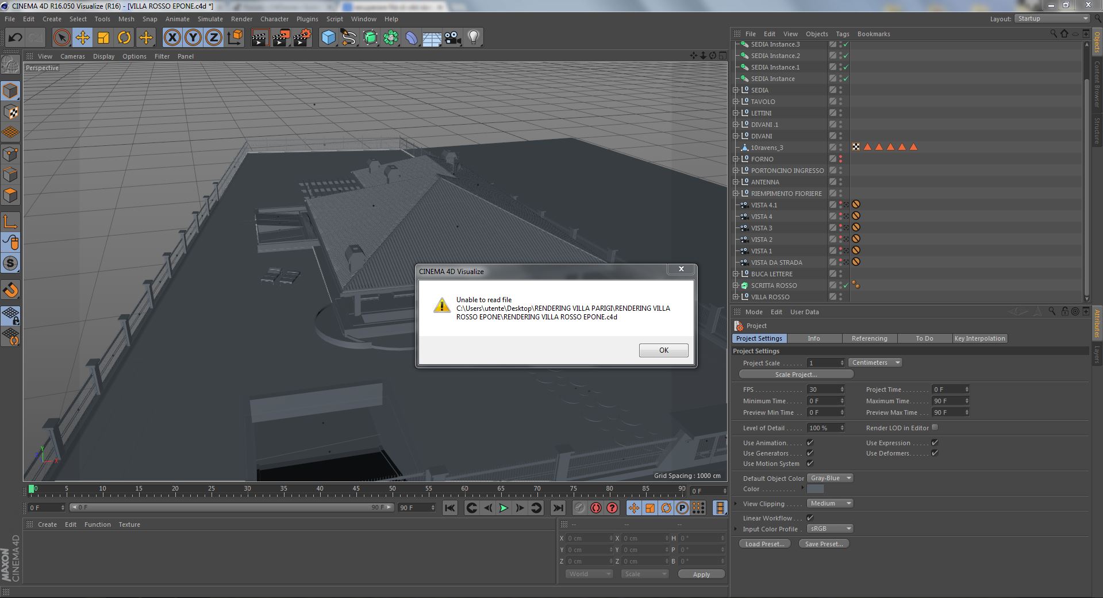Click Scale Project button
The width and height of the screenshot is (1103, 598).
point(796,375)
